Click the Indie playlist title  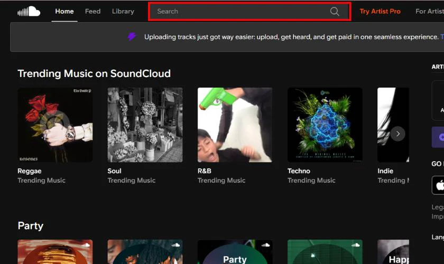[x=385, y=171]
